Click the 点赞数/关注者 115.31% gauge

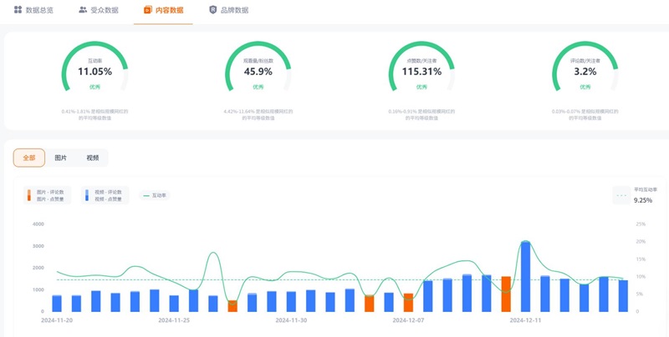pyautogui.click(x=421, y=70)
